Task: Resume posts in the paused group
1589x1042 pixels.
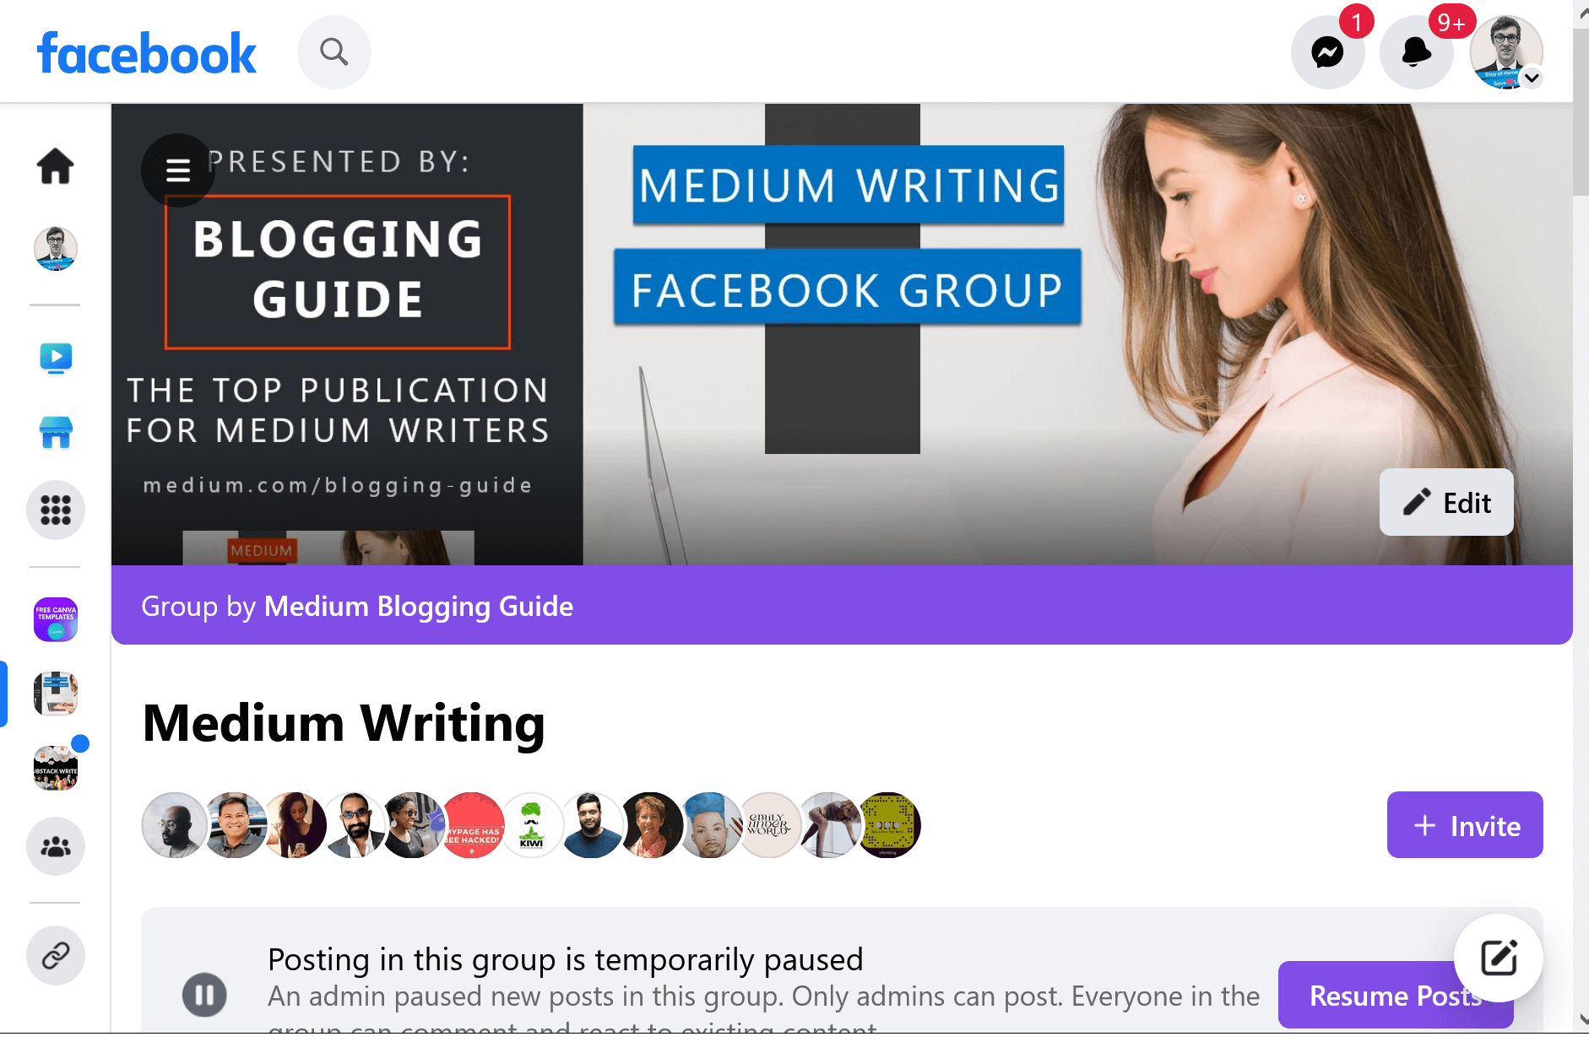Action: click(x=1396, y=995)
